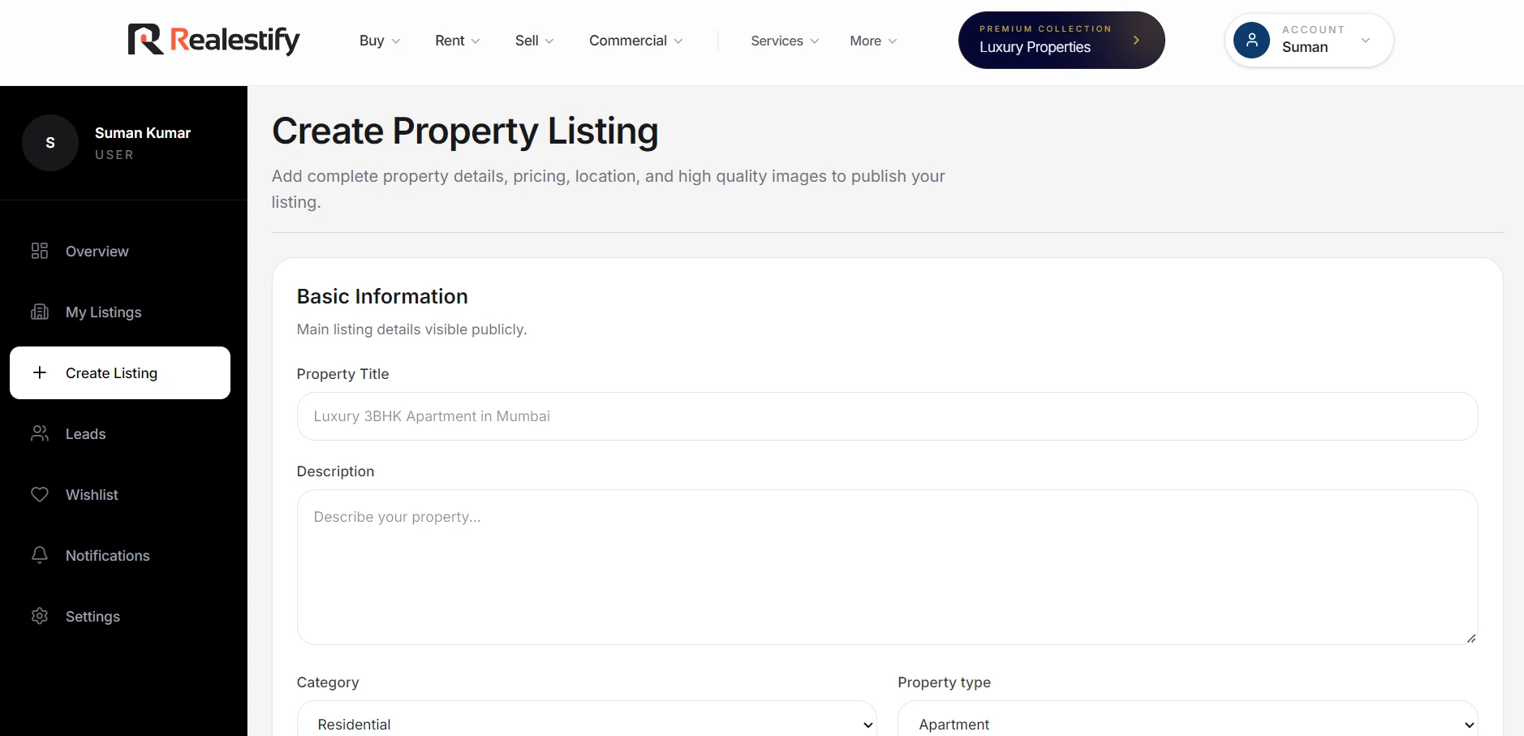
Task: Click the Description label
Action: click(x=335, y=471)
